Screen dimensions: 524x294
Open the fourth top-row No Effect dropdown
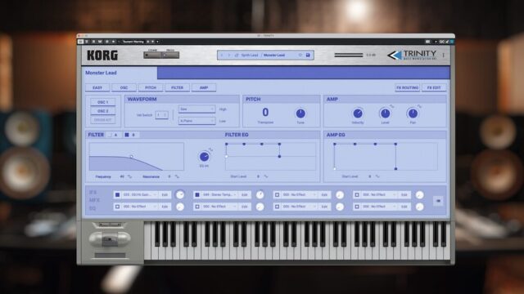pyautogui.click(x=379, y=194)
